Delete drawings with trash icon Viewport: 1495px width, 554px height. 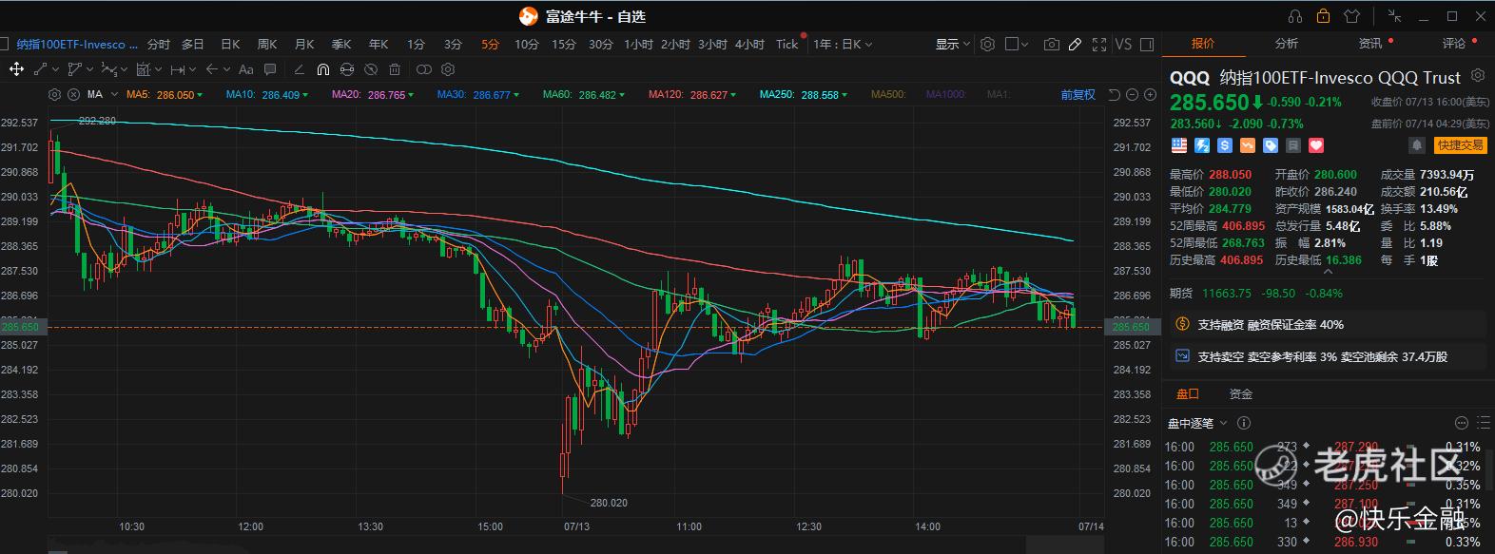(x=395, y=69)
